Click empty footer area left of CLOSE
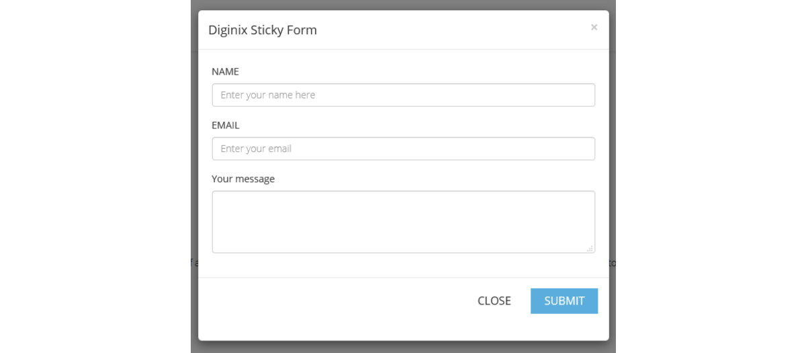The image size is (806, 353). coord(336,301)
